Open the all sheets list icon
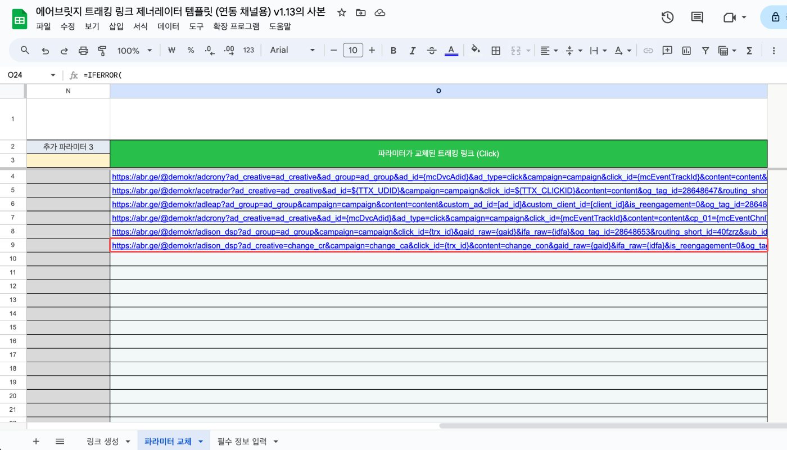787x450 pixels. [60, 442]
